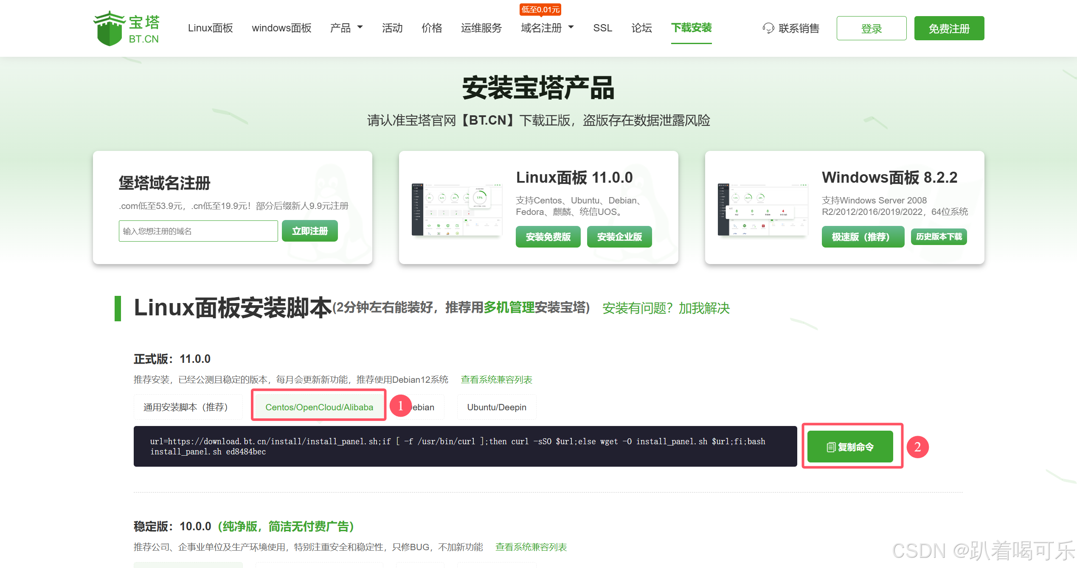Viewport: 1077px width, 568px height.
Task: Click the 多机管理 green link
Action: coord(509,307)
